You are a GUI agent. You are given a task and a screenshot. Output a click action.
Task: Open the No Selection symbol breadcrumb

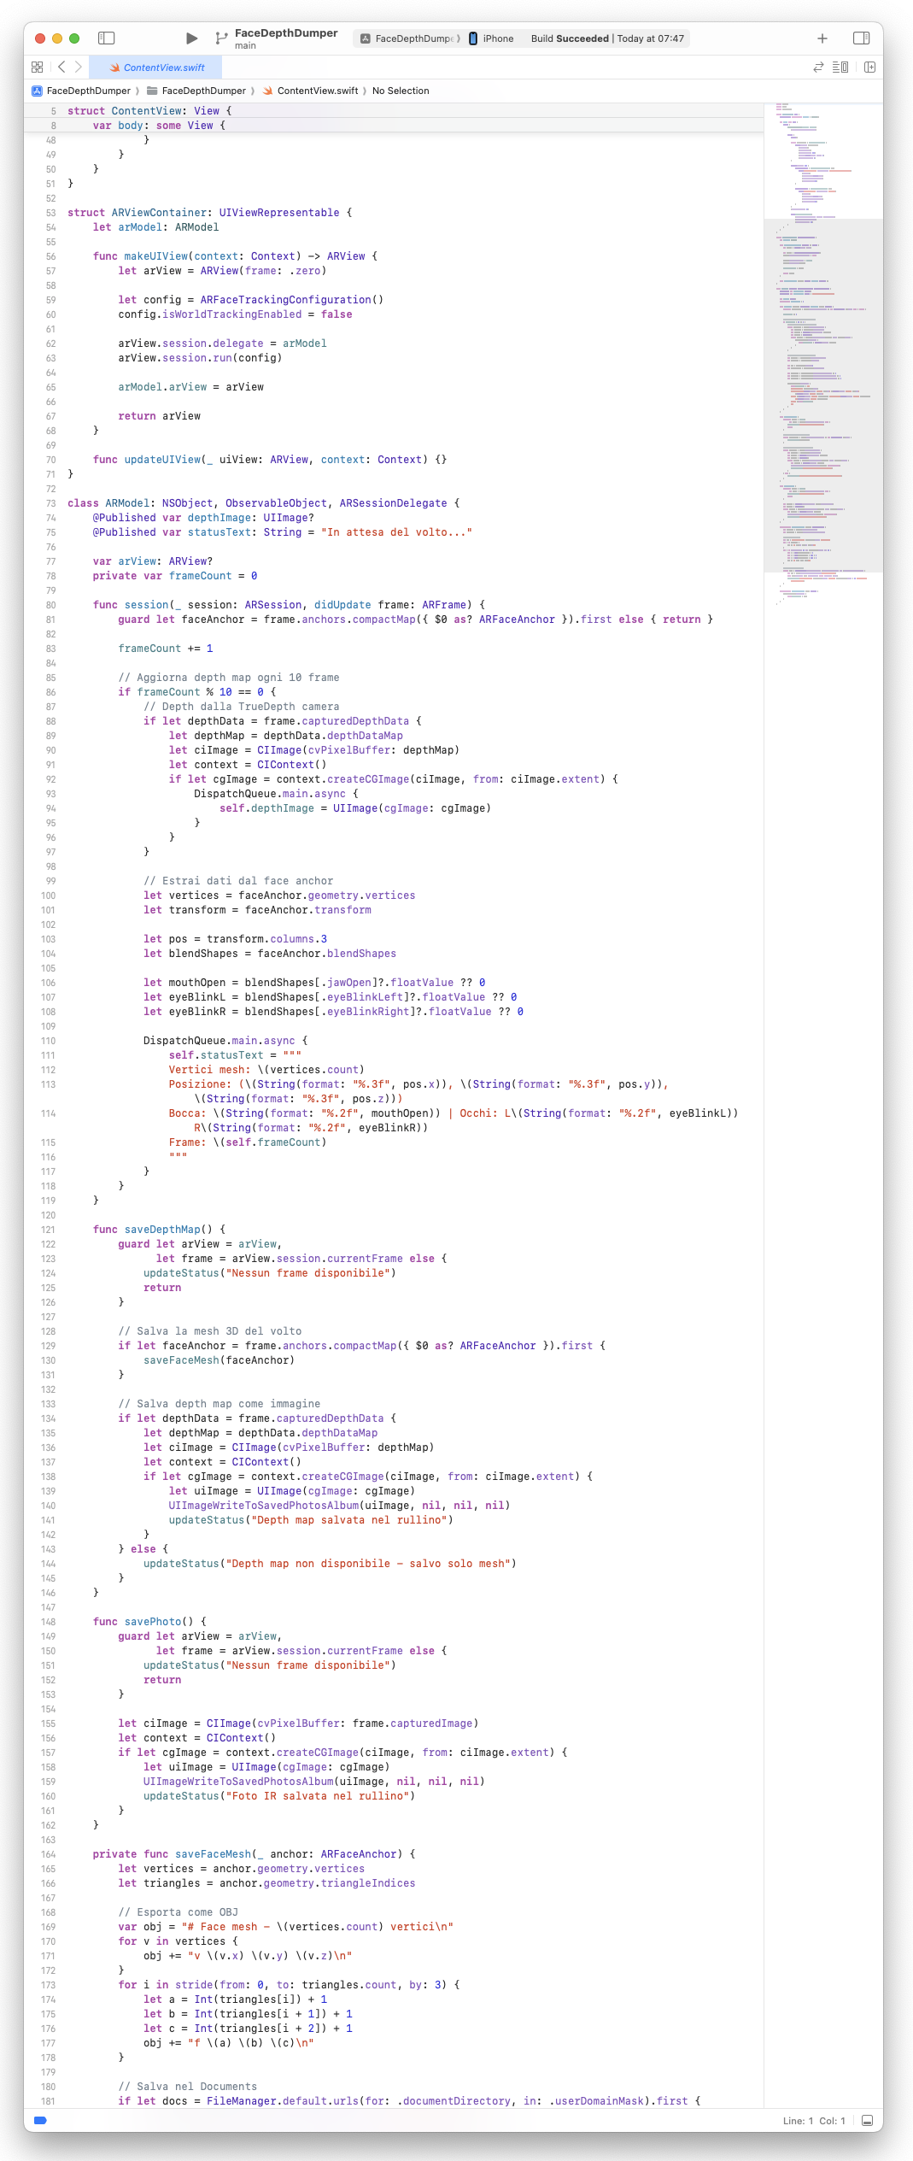tap(401, 91)
